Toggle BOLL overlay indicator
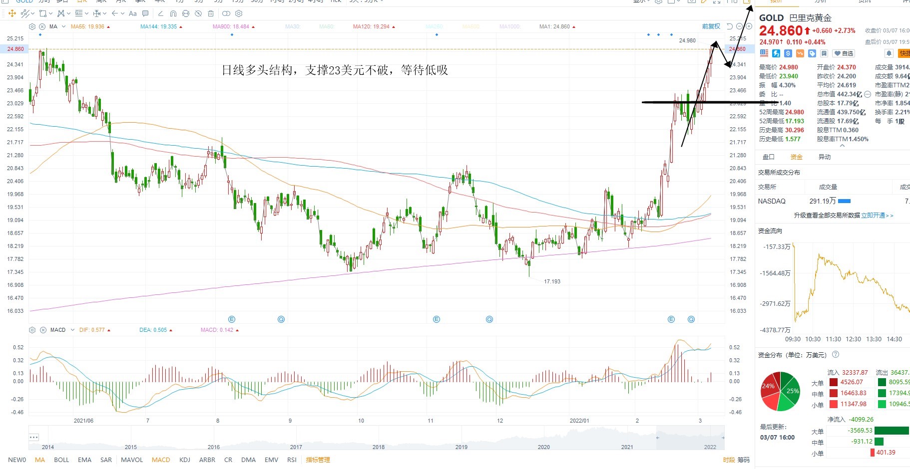The width and height of the screenshot is (910, 469). tap(61, 460)
